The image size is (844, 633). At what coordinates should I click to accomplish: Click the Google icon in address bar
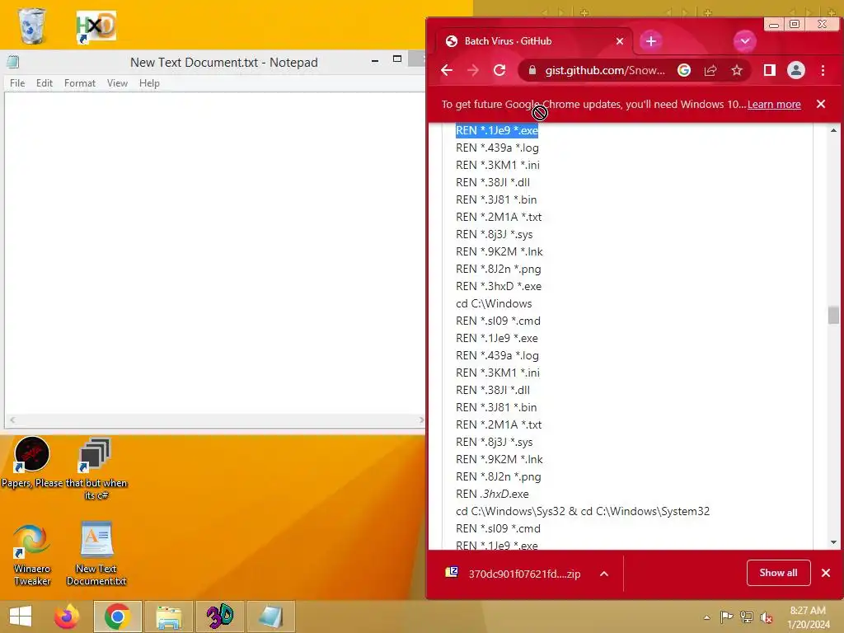(684, 70)
